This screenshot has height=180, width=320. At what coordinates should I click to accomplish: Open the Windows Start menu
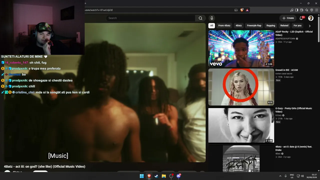tap(142, 176)
